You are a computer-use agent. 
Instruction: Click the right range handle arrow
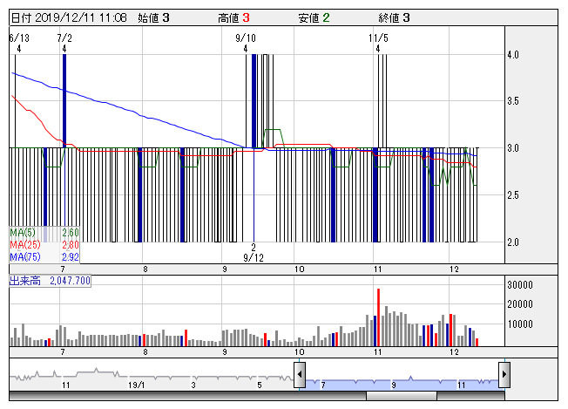point(504,375)
